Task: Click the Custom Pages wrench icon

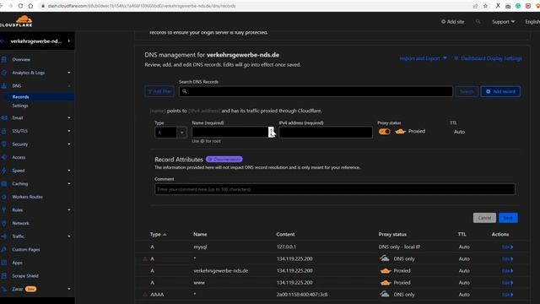Action: [x=3, y=250]
